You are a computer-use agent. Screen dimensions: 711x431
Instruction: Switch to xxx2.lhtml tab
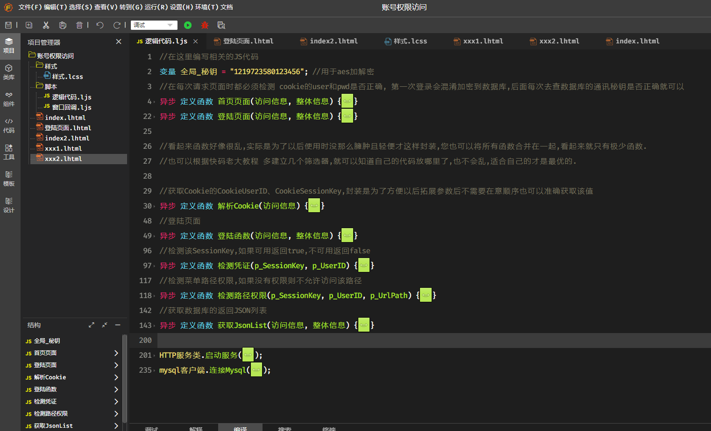[x=555, y=42]
